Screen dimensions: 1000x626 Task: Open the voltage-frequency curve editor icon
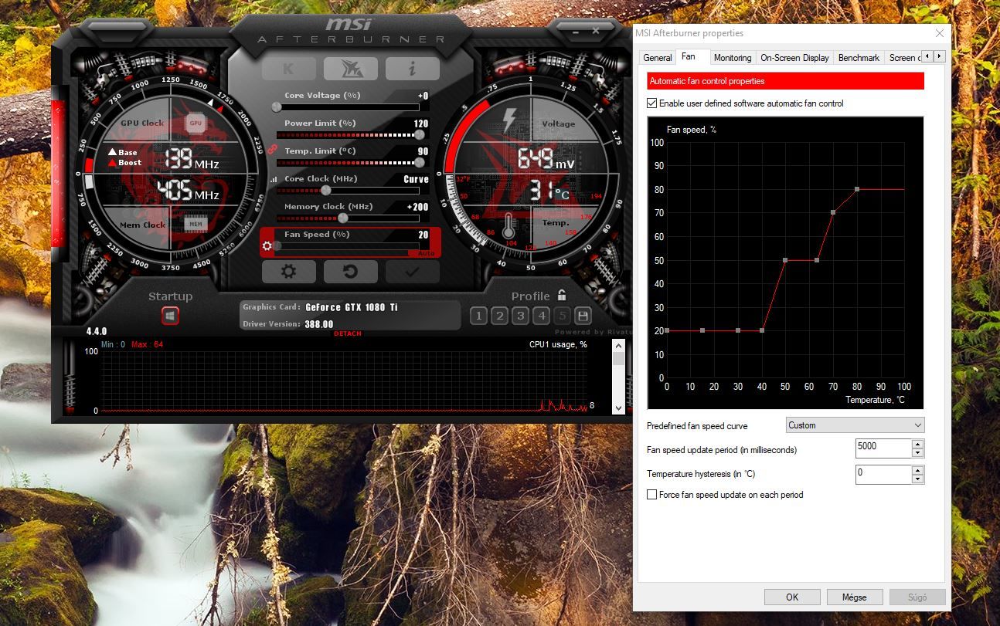coord(273,179)
